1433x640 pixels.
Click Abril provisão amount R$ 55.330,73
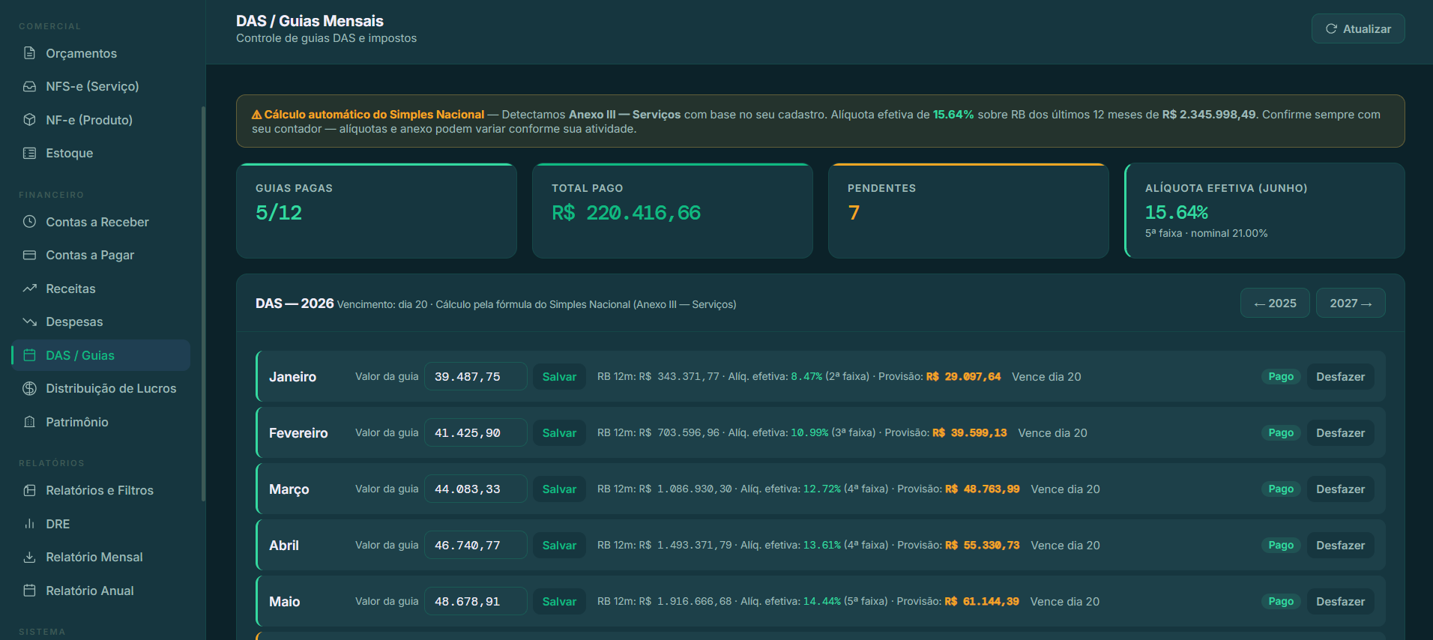tap(983, 545)
